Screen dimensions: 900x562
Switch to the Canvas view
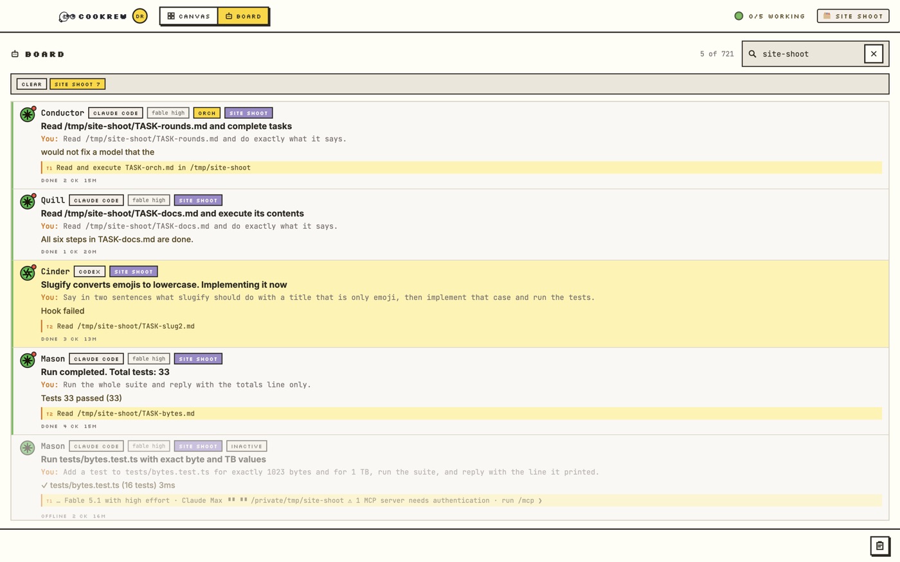point(189,16)
